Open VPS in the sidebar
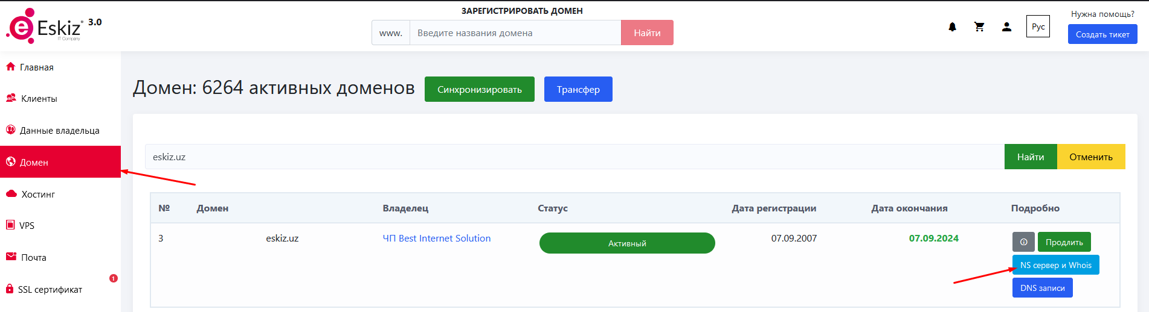The image size is (1149, 312). coord(27,226)
